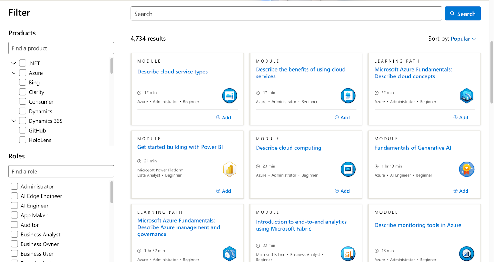Add Describe cloud computing module to collection
The width and height of the screenshot is (494, 262).
click(x=342, y=191)
